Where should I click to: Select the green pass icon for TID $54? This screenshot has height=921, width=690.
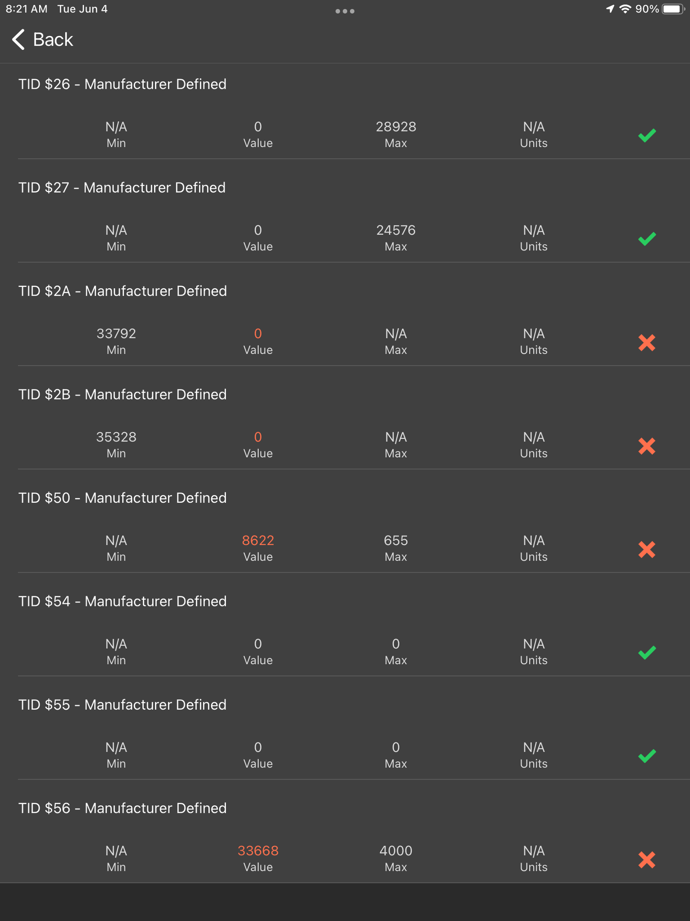pos(647,652)
